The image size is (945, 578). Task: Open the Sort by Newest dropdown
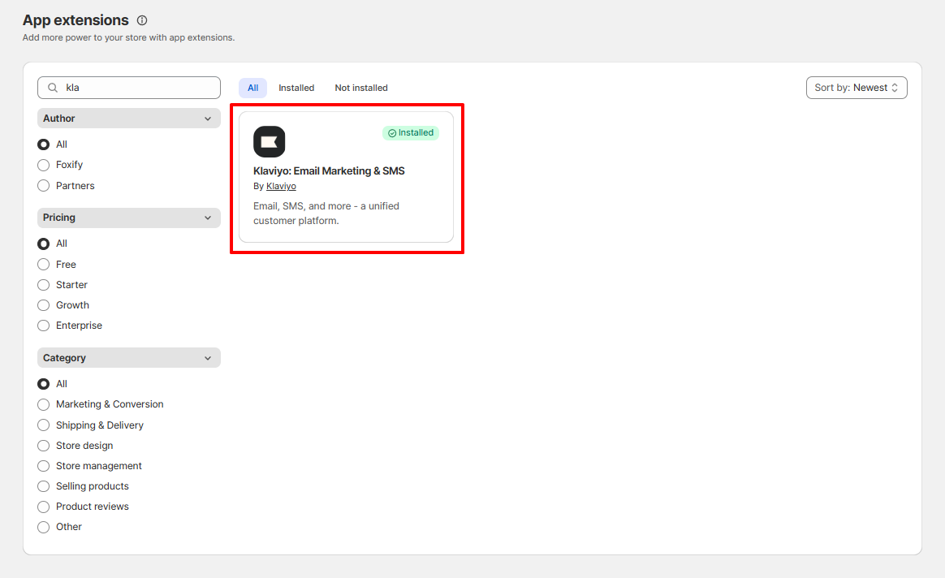pyautogui.click(x=857, y=88)
